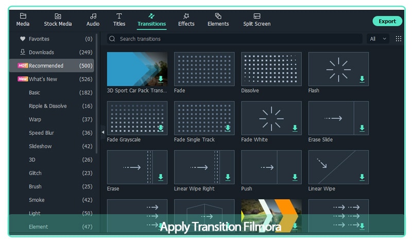Viewport: 412px width, 243px height.
Task: Download the Flash transition
Action: (362, 79)
